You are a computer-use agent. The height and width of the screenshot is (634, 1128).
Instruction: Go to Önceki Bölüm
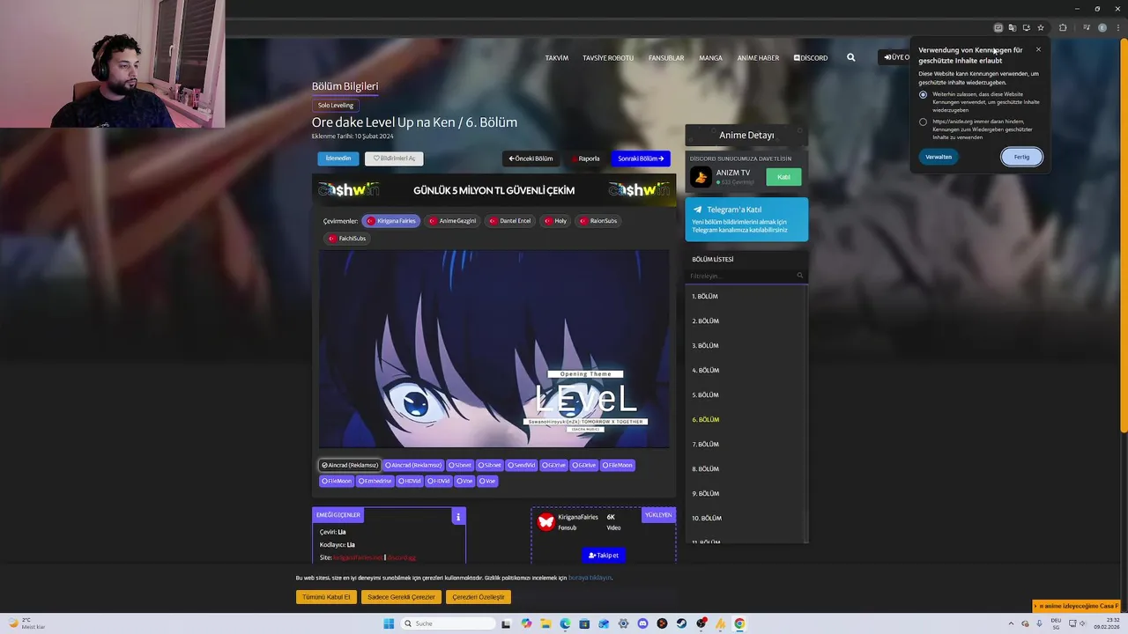coord(531,158)
